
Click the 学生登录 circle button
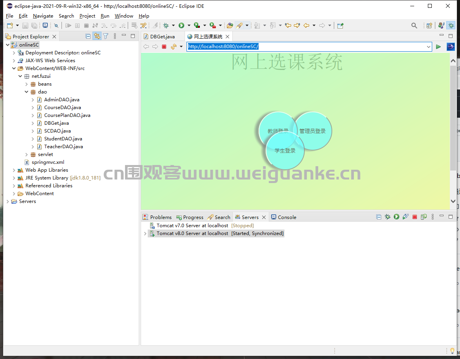click(x=285, y=151)
